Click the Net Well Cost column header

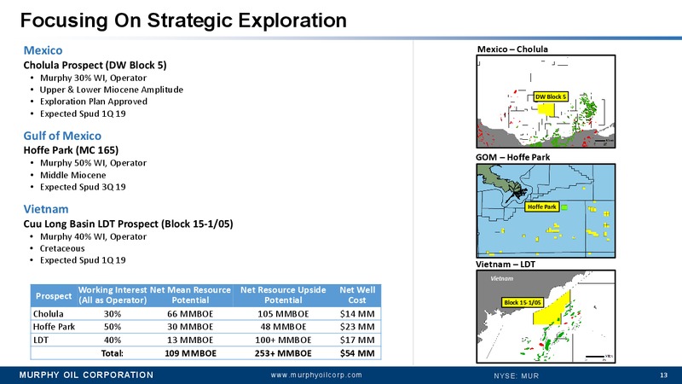point(357,295)
